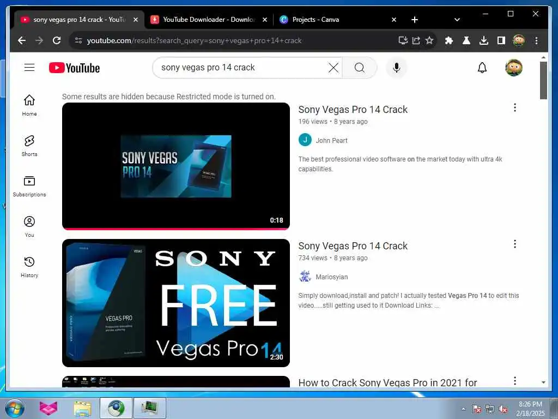Open the pink cat app on taskbar
The image size is (558, 419).
48,408
